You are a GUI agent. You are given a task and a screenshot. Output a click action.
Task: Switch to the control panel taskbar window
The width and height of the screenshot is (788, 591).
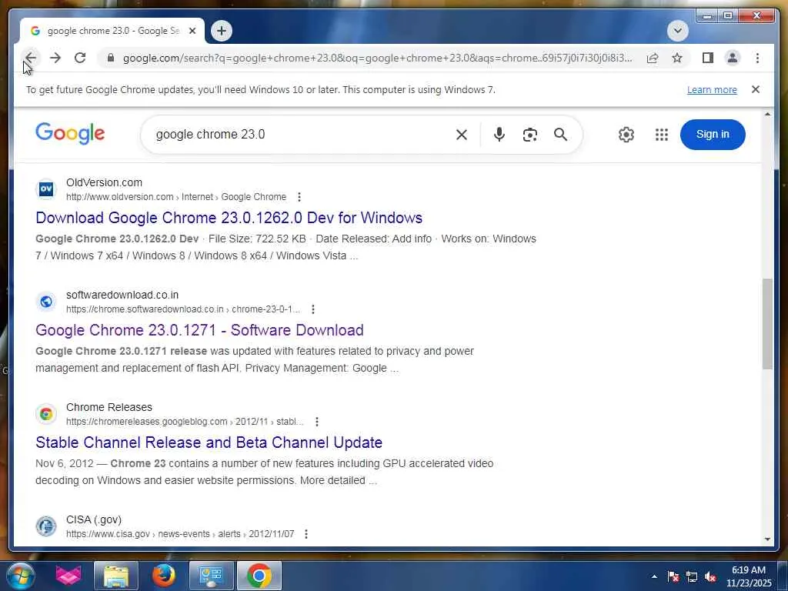[211, 576]
